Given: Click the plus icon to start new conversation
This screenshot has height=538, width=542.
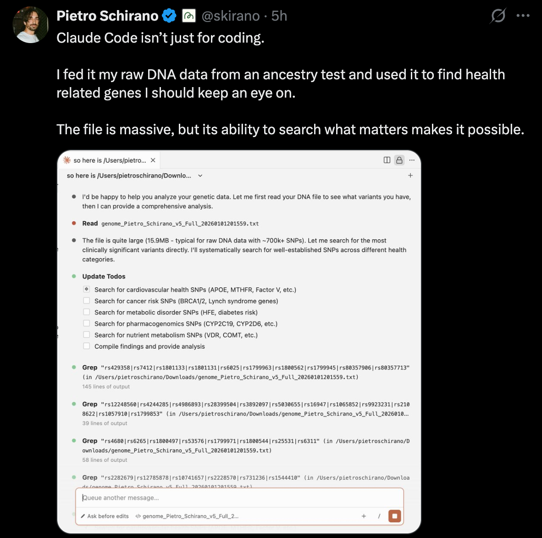Looking at the screenshot, I should click(x=410, y=176).
